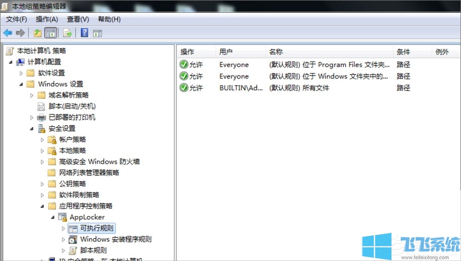Expand the 脚本规则 tree node
The height and width of the screenshot is (261, 461).
[x=63, y=250]
